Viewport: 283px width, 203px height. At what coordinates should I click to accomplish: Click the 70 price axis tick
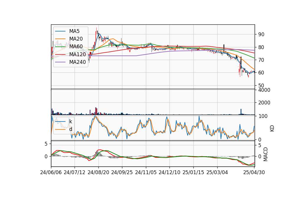(x=261, y=60)
